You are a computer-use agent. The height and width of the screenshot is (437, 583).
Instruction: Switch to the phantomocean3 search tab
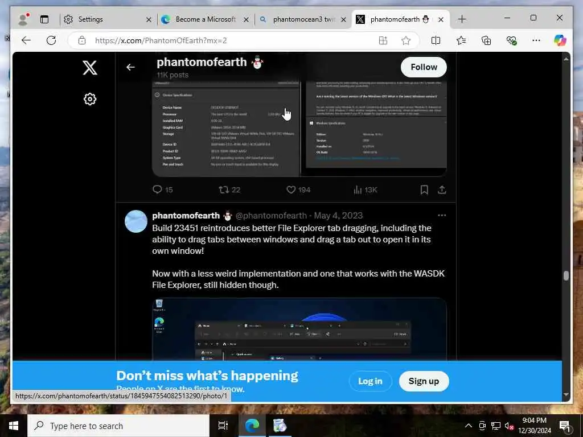(303, 19)
